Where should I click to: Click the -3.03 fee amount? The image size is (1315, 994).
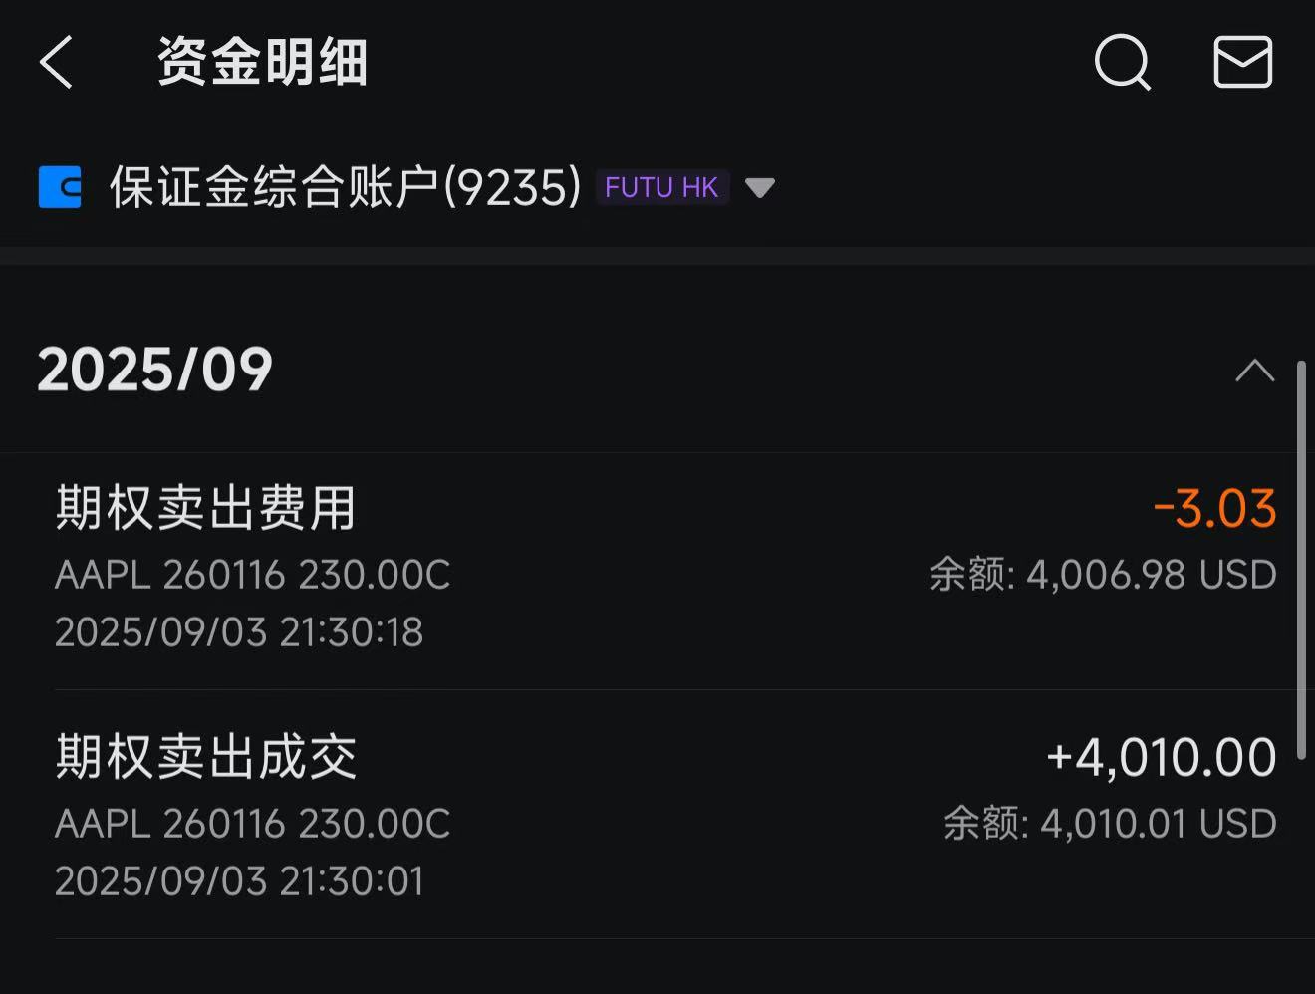point(1214,508)
